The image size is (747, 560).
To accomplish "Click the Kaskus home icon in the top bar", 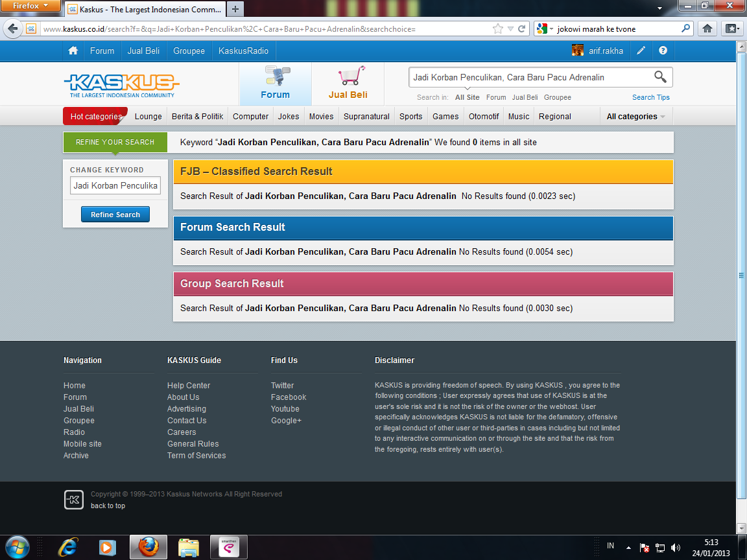I will [x=73, y=51].
